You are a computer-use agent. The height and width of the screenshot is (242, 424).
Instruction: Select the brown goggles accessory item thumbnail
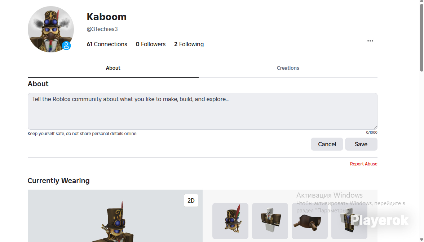coord(310,221)
